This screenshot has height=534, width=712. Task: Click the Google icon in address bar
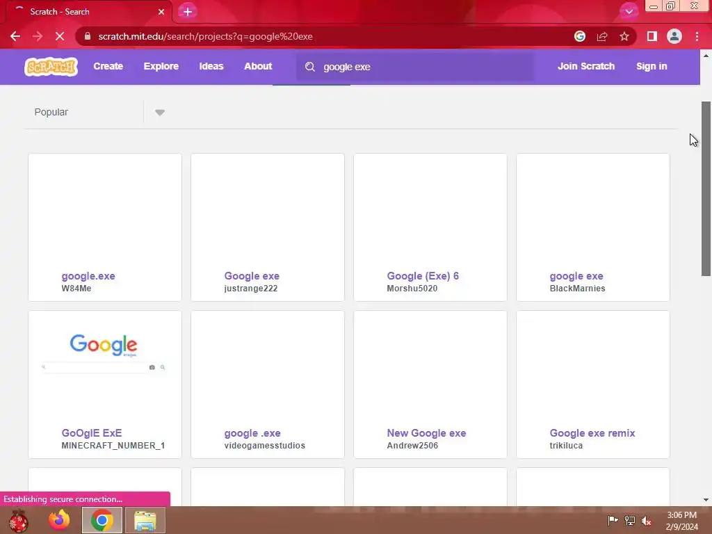579,36
